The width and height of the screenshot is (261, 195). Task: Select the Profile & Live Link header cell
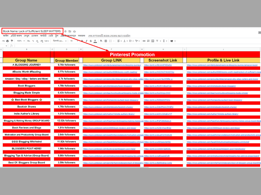[x=223, y=60]
